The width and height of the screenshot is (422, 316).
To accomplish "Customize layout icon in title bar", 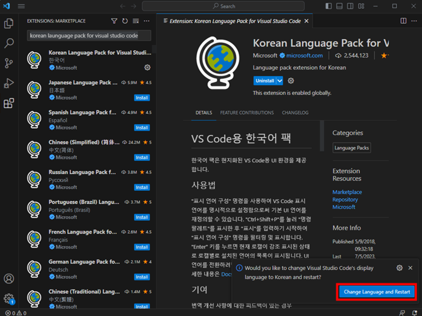I will coord(361,6).
